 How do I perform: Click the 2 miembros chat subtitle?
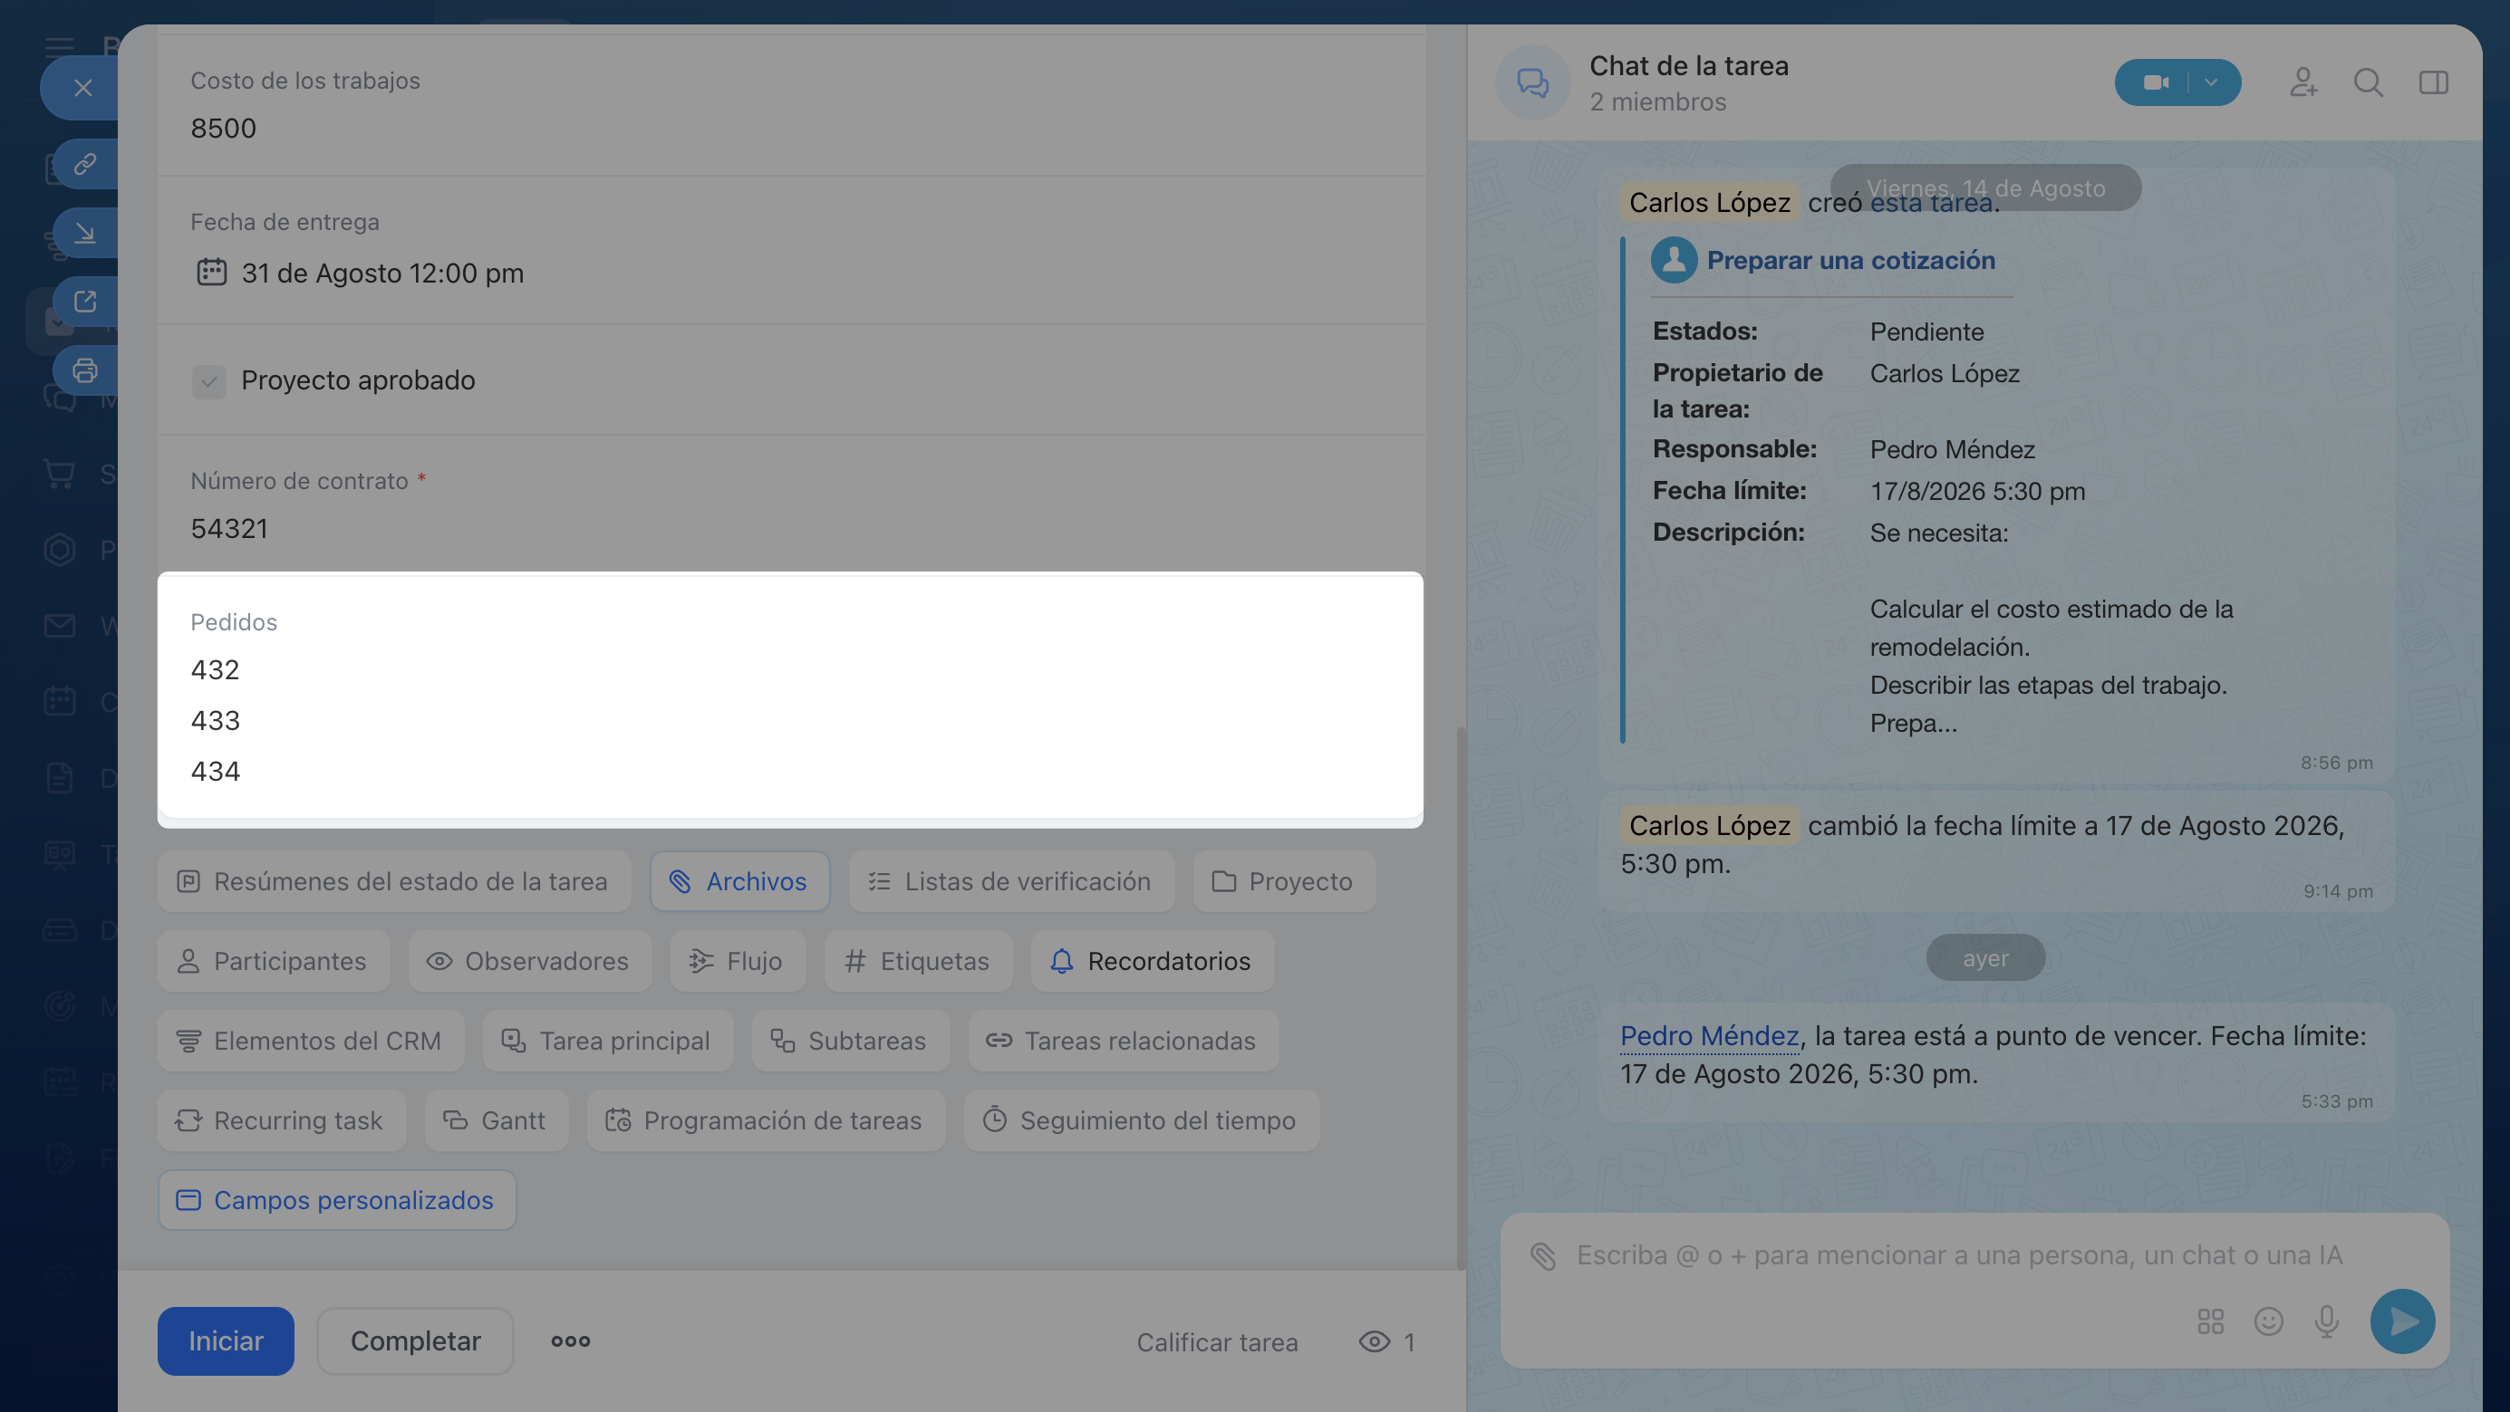(x=1657, y=102)
